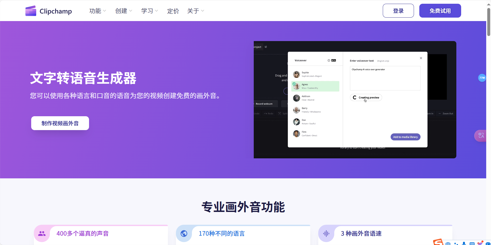The image size is (491, 245).
Task: Expand the 关于 dropdown
Action: (x=195, y=11)
